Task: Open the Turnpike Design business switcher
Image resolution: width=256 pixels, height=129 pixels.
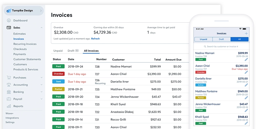Action: point(24,11)
